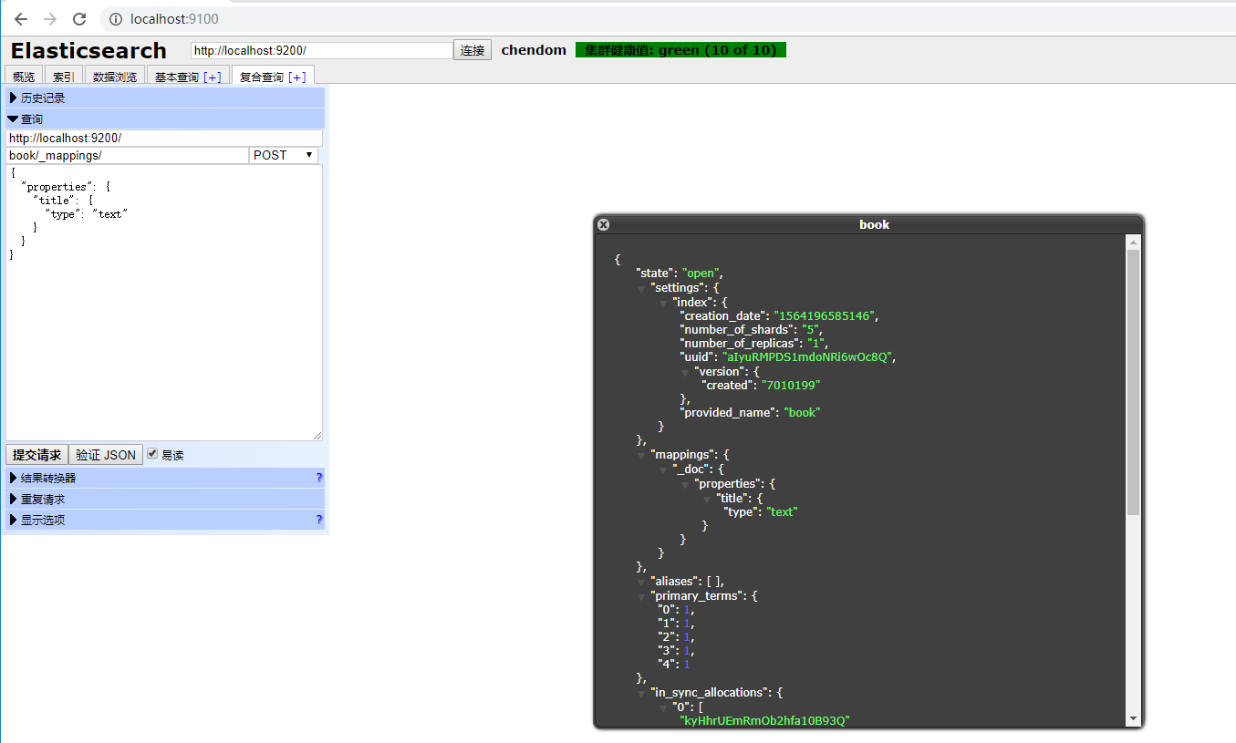1236x743 pixels.
Task: Collapse the "_doc" JSON node
Action: click(x=663, y=470)
